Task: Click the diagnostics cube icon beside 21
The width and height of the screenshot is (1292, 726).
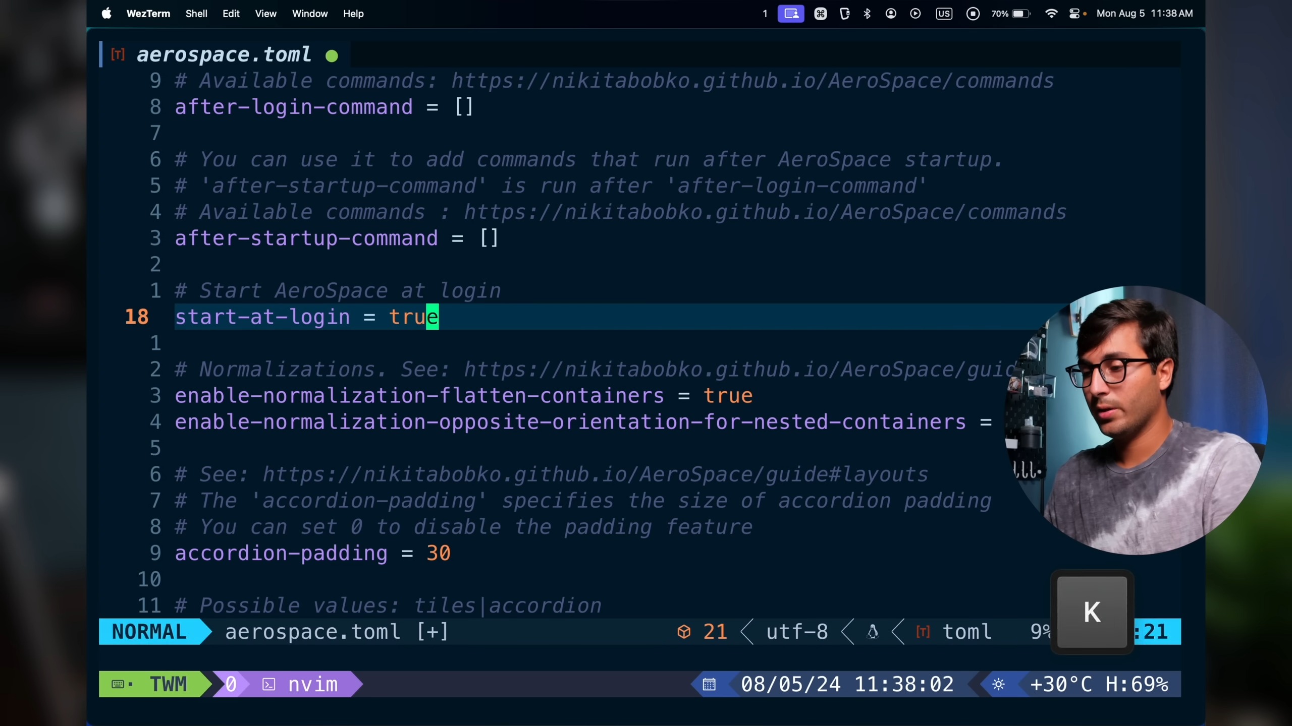Action: 684,632
